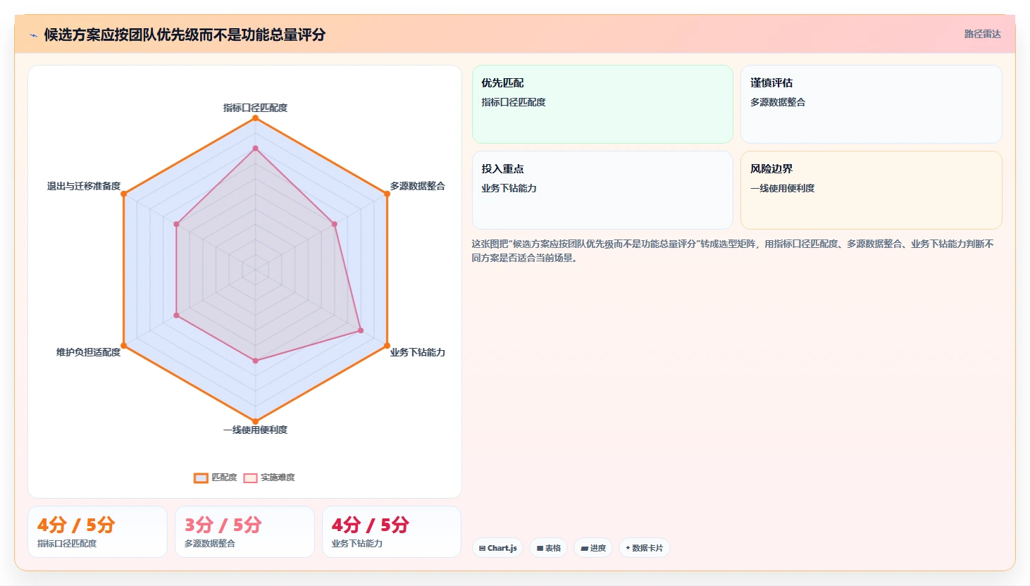The width and height of the screenshot is (1030, 586).
Task: Open the 谨慎评估 card
Action: [x=871, y=104]
